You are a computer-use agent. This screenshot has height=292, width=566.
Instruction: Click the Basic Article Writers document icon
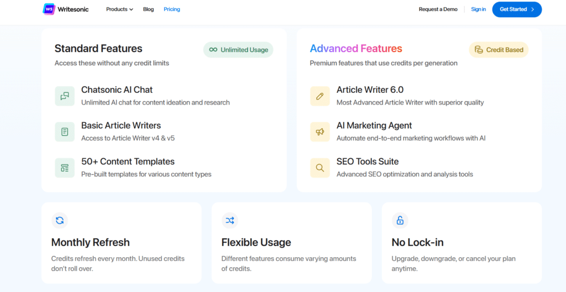[x=65, y=132]
